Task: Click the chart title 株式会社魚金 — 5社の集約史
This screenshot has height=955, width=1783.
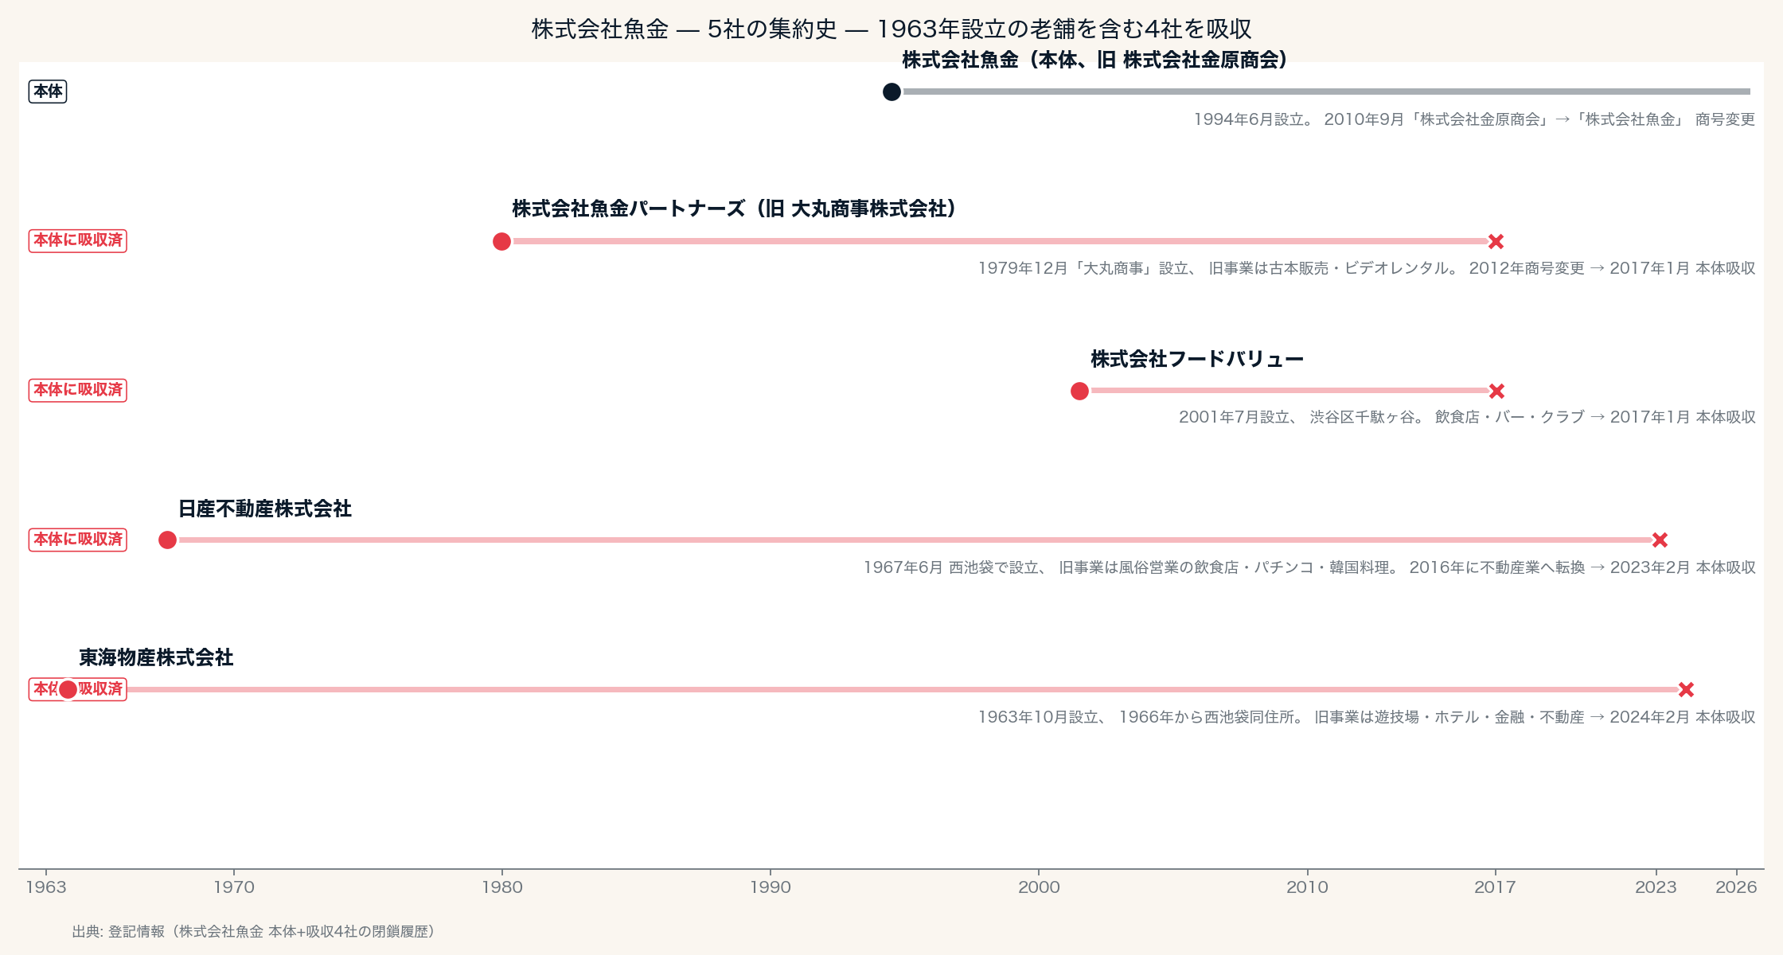Action: pyautogui.click(x=891, y=29)
